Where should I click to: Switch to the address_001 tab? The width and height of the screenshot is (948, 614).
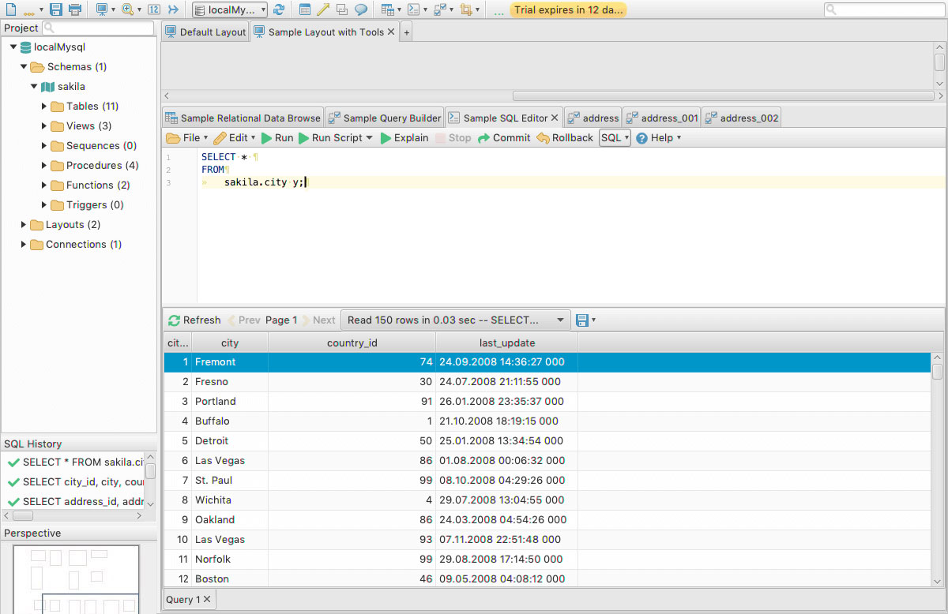click(662, 118)
